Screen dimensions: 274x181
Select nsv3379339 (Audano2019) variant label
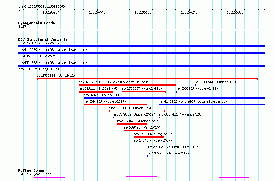pyautogui.click(x=134, y=114)
